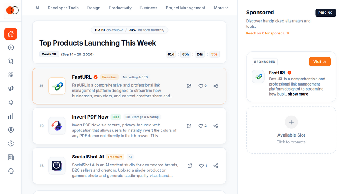Follow the Reach on X for sponsor link
Image resolution: width=345 pixels, height=194 pixels.
point(267,33)
